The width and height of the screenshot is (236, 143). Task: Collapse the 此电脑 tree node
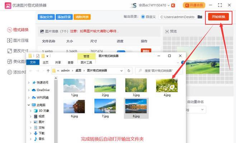click(x=29, y=105)
